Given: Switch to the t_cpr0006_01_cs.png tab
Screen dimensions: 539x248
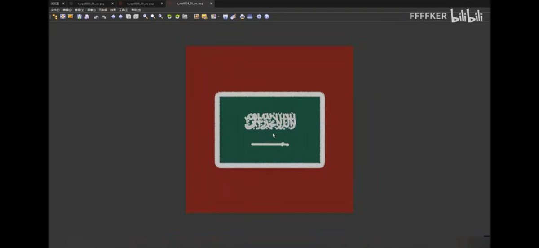Looking at the screenshot, I should pos(141,4).
